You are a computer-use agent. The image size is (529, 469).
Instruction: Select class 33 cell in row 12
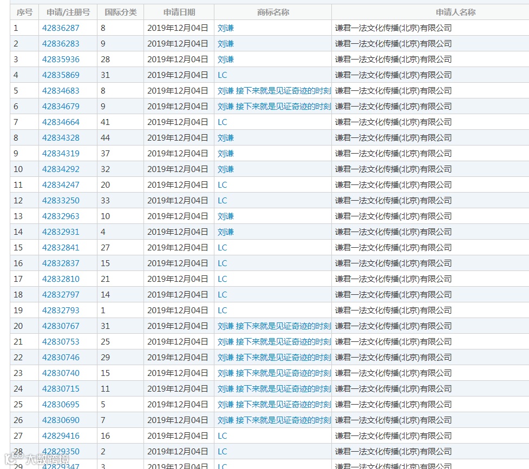click(x=120, y=201)
